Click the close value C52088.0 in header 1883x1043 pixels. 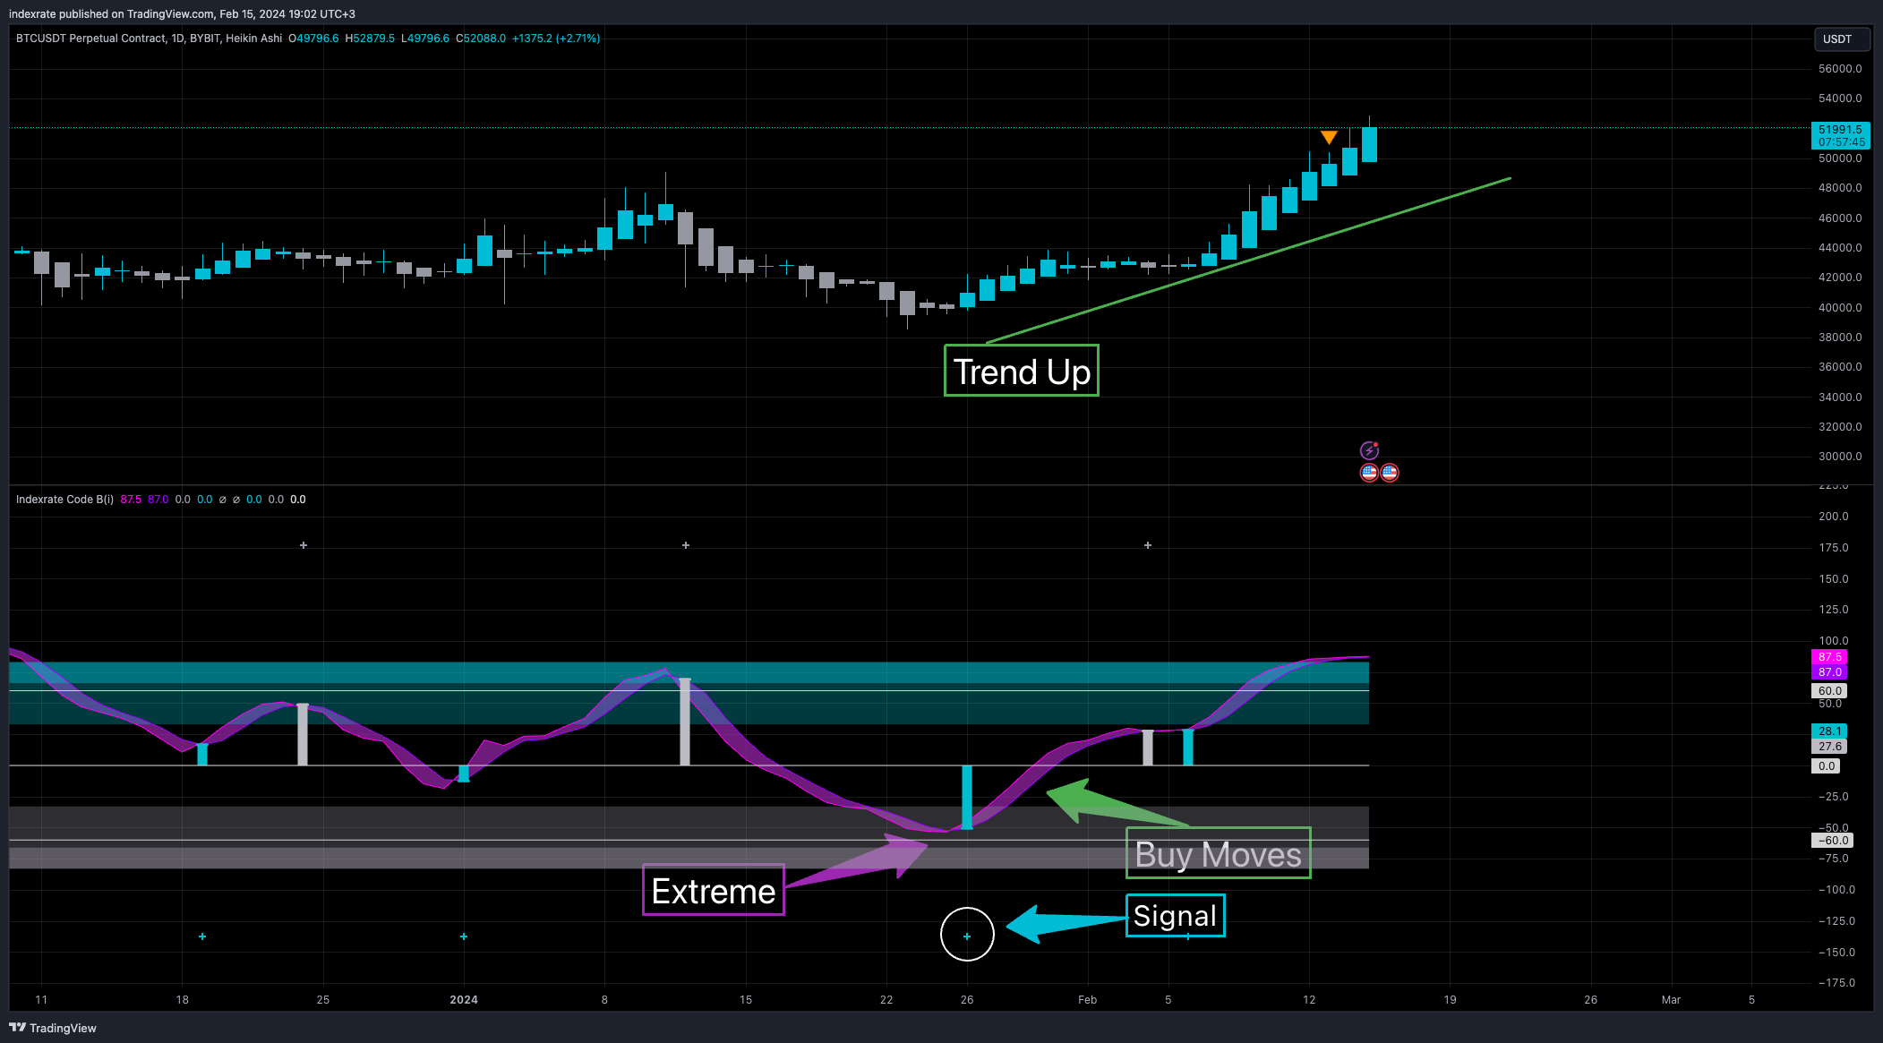click(481, 38)
